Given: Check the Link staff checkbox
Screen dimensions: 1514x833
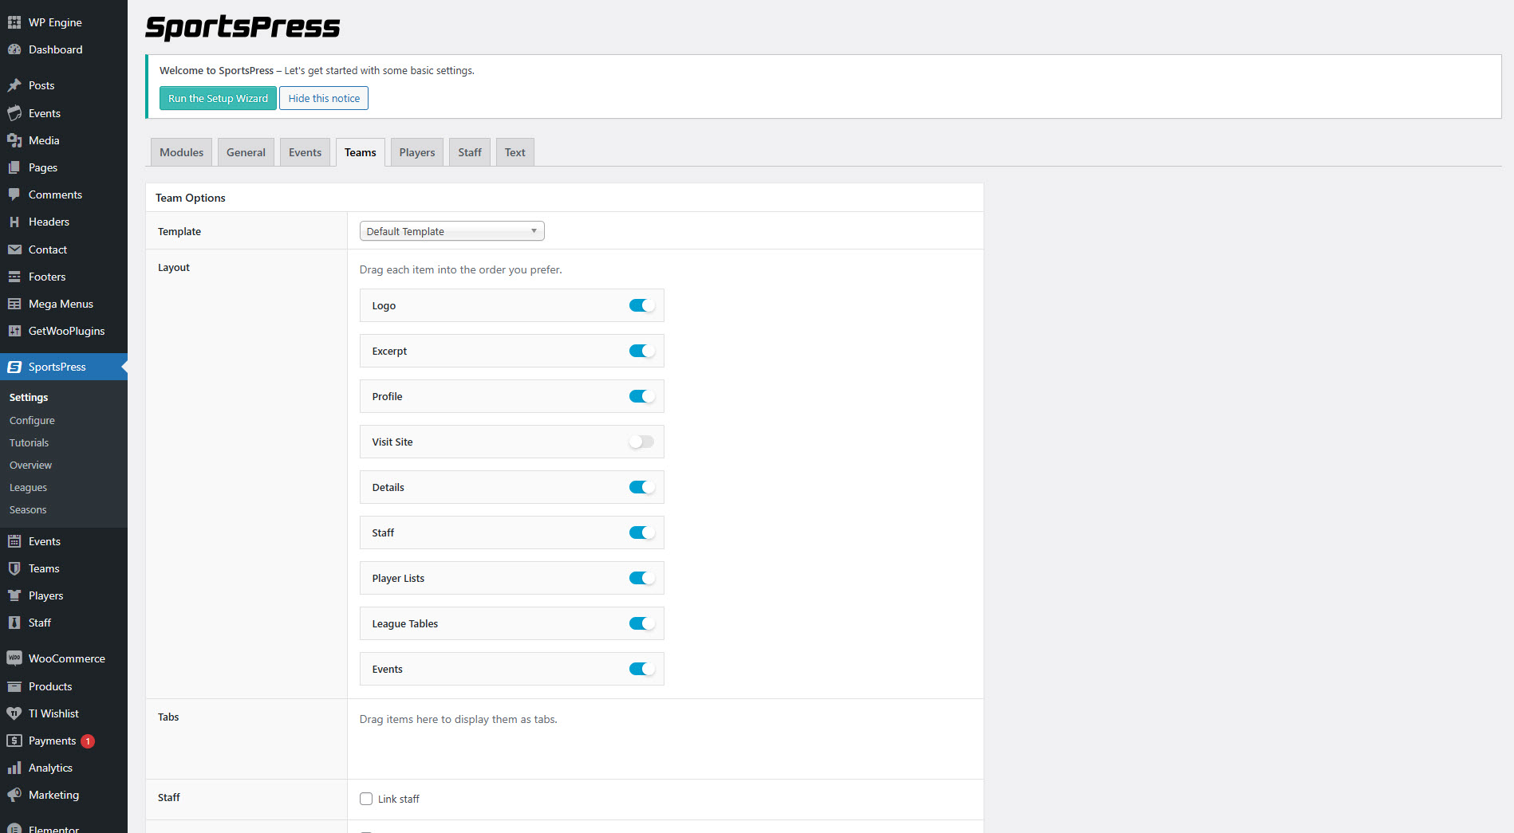Looking at the screenshot, I should click(366, 799).
